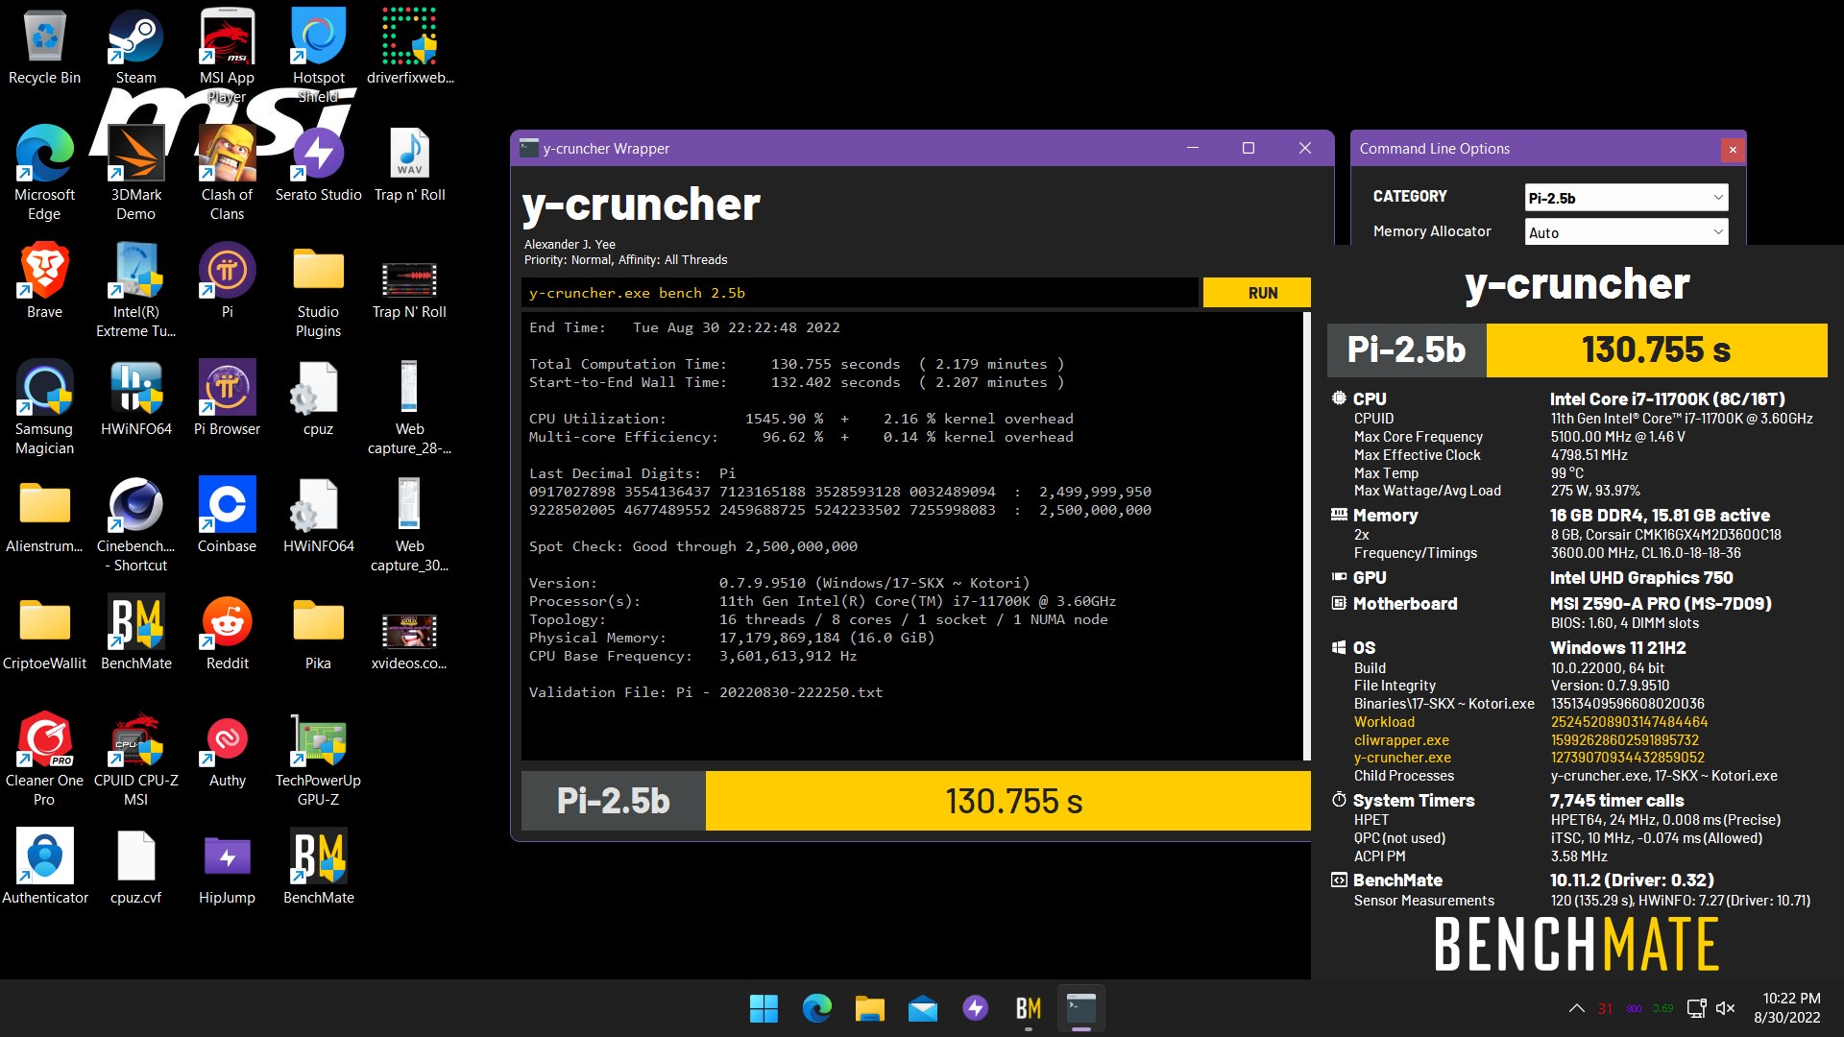Viewport: 1844px width, 1037px height.
Task: Expand the CATEGORY Pi-2.5b dropdown
Action: coord(1626,198)
